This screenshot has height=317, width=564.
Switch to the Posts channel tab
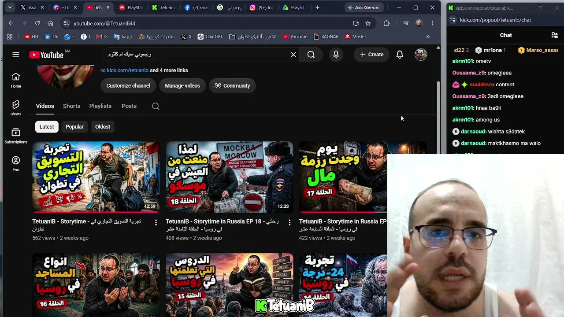[129, 106]
